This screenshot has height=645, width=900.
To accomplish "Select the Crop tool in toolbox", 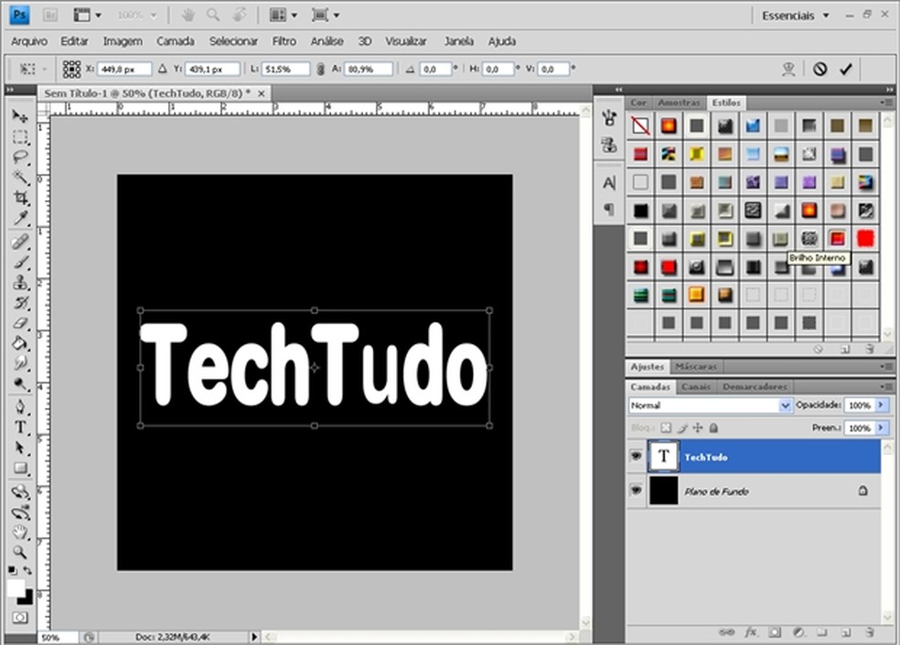I will coord(20,198).
